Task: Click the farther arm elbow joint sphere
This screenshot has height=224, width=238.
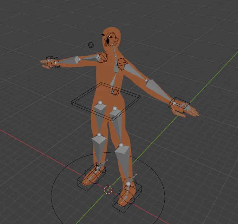Action: tap(79, 60)
